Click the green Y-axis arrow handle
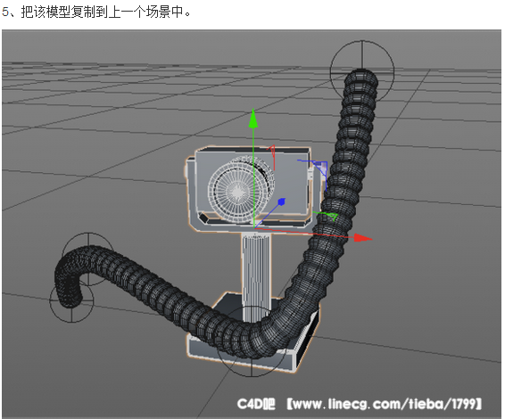 tap(253, 119)
